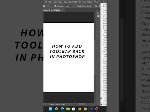Open the Select menu

(x=71, y=2)
